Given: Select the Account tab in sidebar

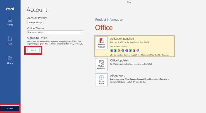Looking at the screenshot, I should click(x=10, y=109).
